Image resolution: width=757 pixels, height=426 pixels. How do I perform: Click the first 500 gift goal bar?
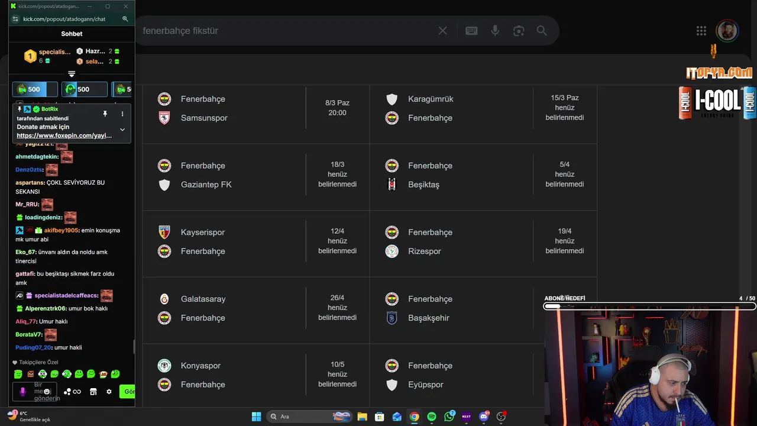point(35,89)
